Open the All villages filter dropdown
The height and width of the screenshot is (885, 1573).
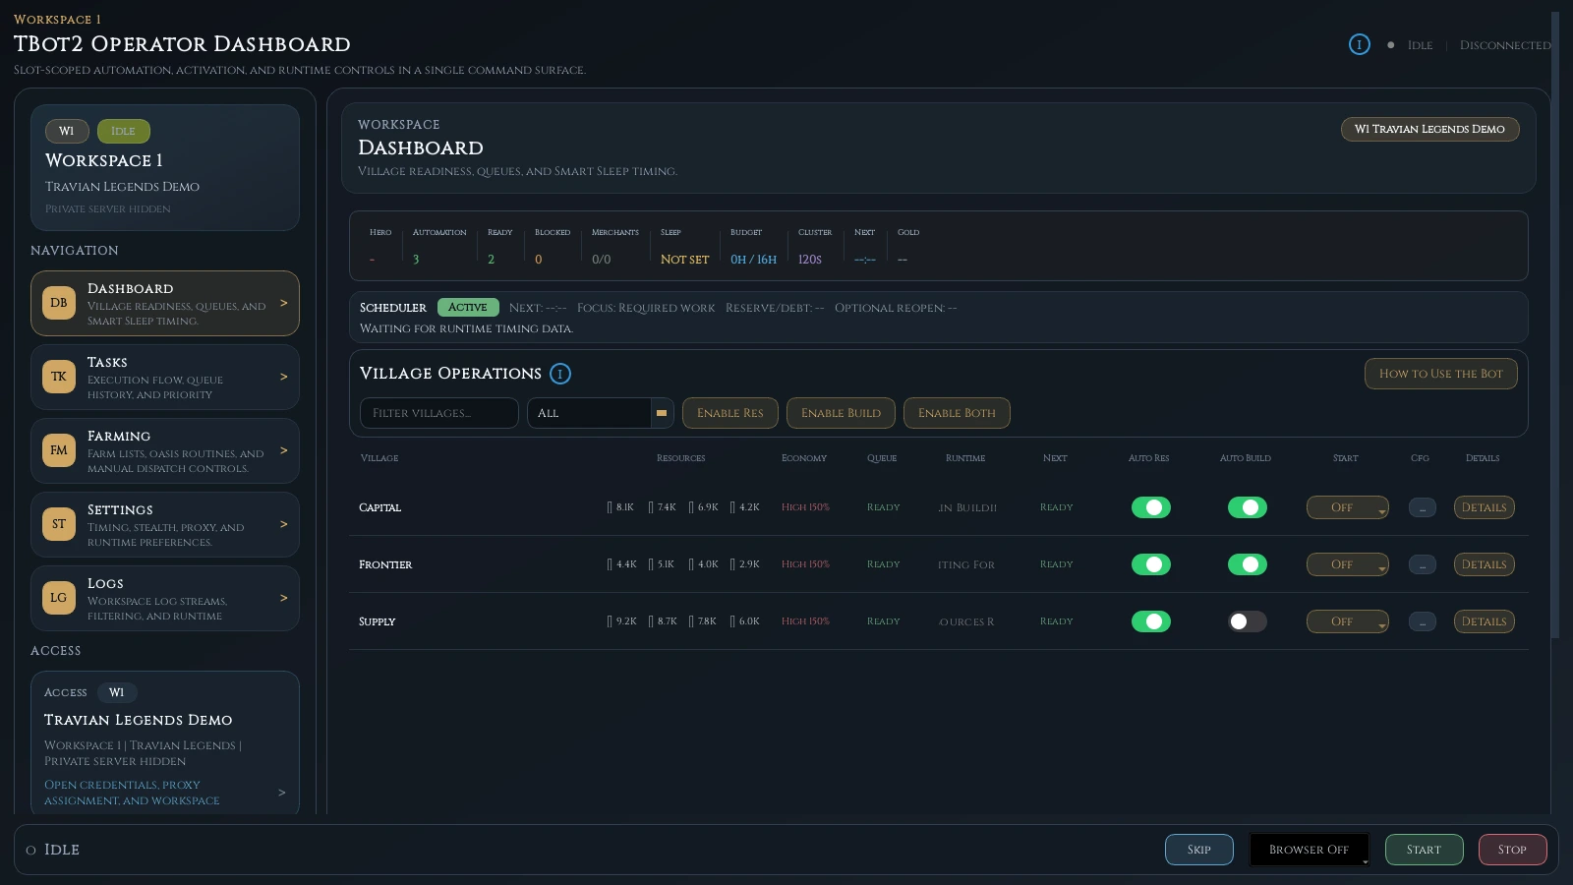(x=600, y=413)
